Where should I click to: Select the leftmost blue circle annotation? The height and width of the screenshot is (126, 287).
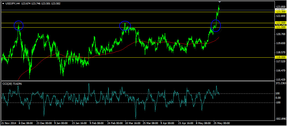(x=19, y=25)
